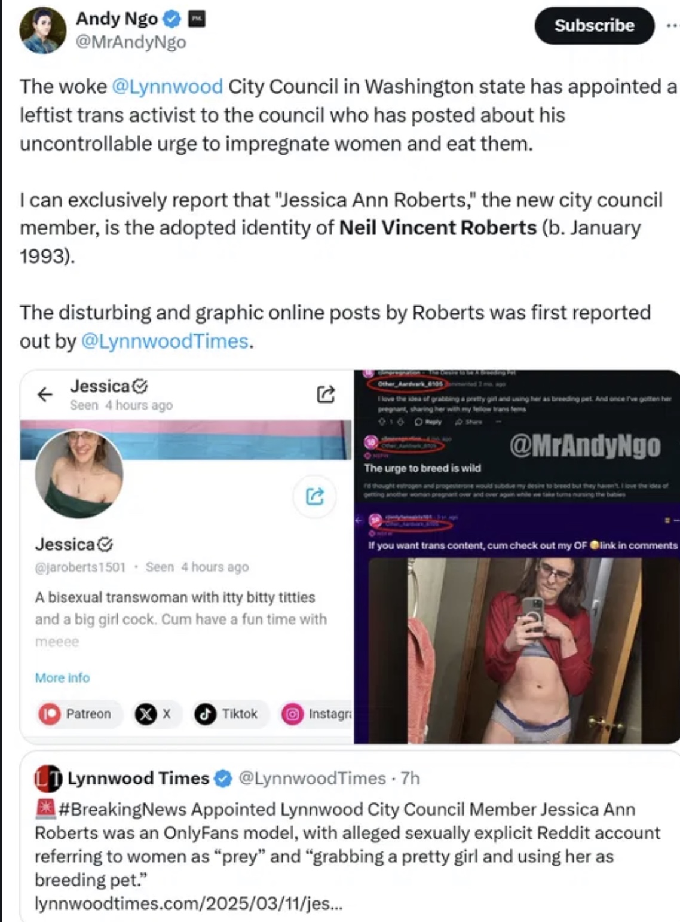Click the small affiliation badge after the checkmark
Screen dimensions: 680x922
pos(197,19)
